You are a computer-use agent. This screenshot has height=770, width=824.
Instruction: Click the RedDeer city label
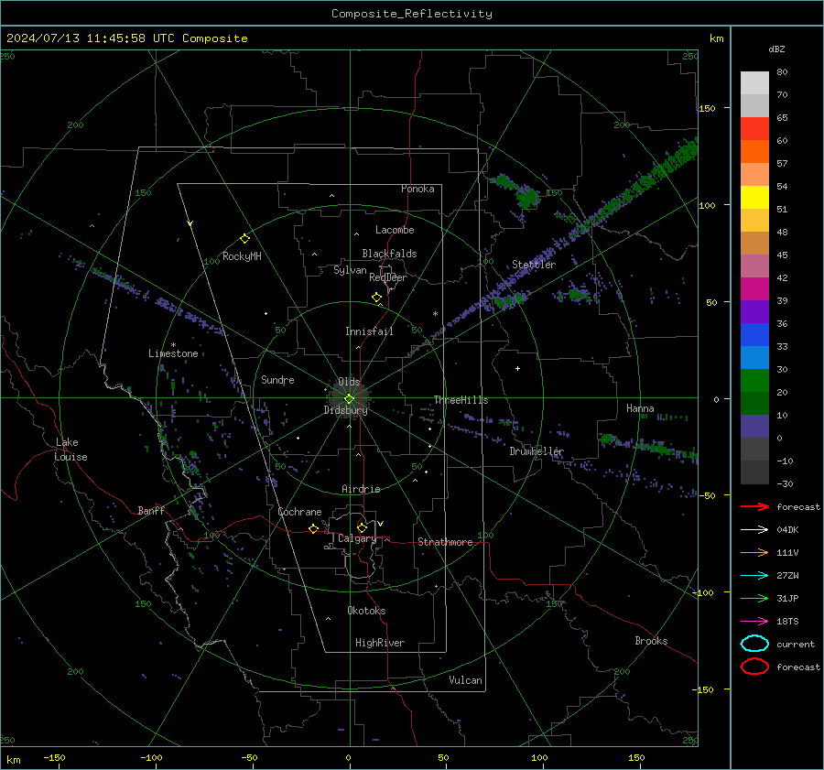(x=388, y=277)
